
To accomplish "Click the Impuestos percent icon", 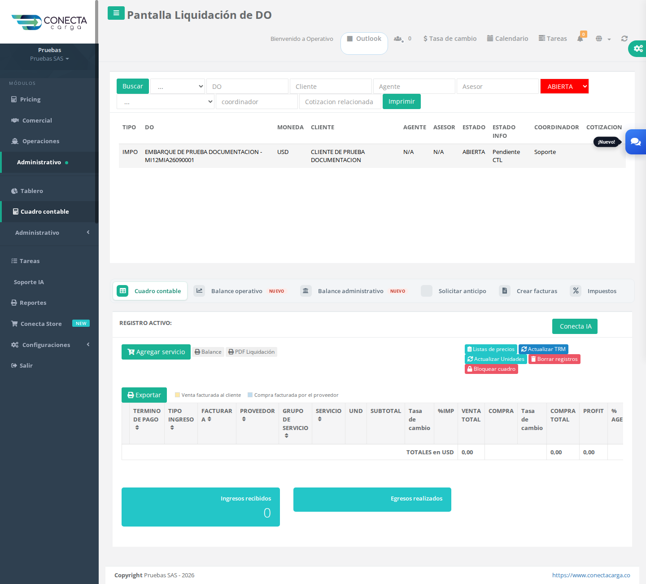I will [x=576, y=291].
